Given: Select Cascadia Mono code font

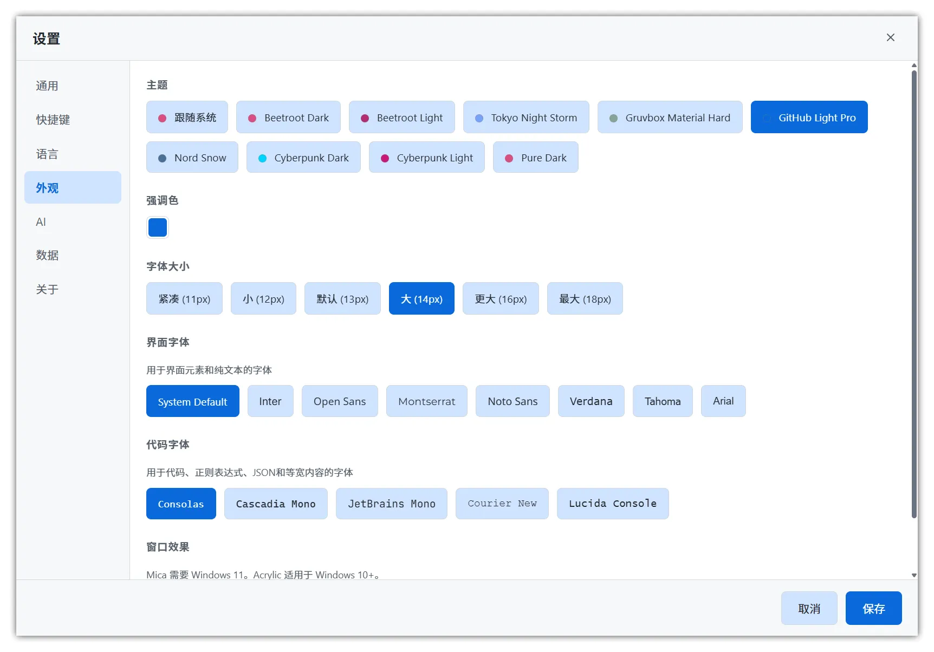Looking at the screenshot, I should [276, 504].
